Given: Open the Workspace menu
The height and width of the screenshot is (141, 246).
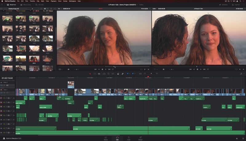Looking at the screenshot, I should point(73,1).
